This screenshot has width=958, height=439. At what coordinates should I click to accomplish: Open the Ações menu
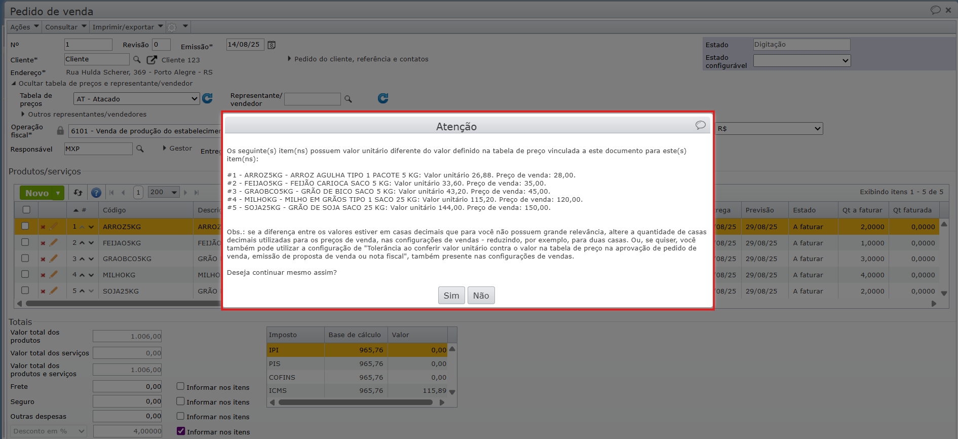coord(24,27)
